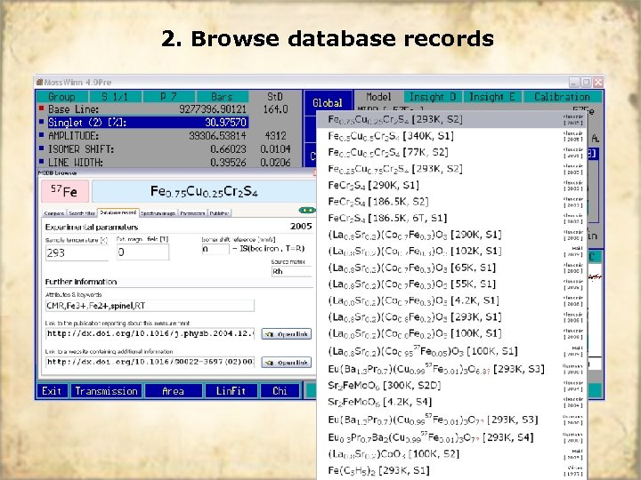Click the Source matrix field showing Rh
Image resolution: width=641 pixels, height=480 pixels.
[x=291, y=271]
